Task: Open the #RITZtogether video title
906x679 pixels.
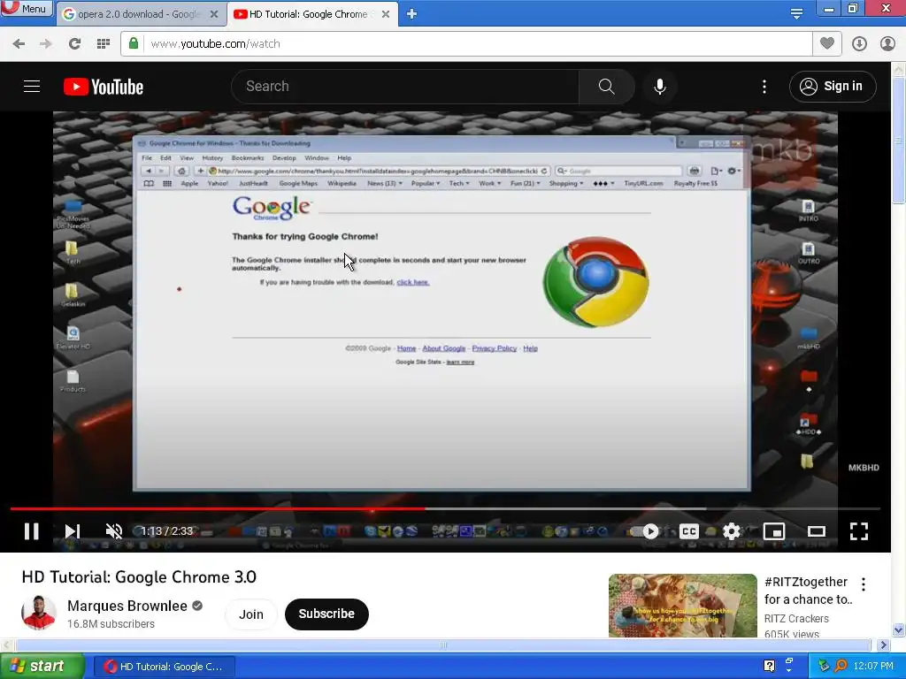Action: [808, 590]
